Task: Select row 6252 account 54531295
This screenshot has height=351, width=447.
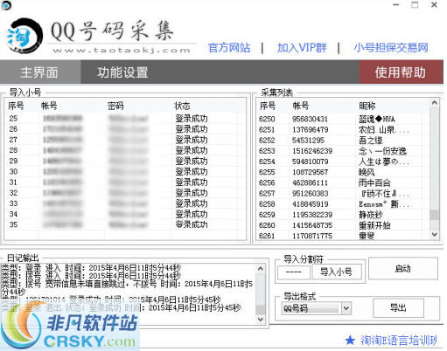Action: pyautogui.click(x=343, y=141)
